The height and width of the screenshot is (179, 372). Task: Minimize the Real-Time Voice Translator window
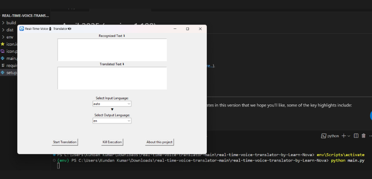coord(175,29)
